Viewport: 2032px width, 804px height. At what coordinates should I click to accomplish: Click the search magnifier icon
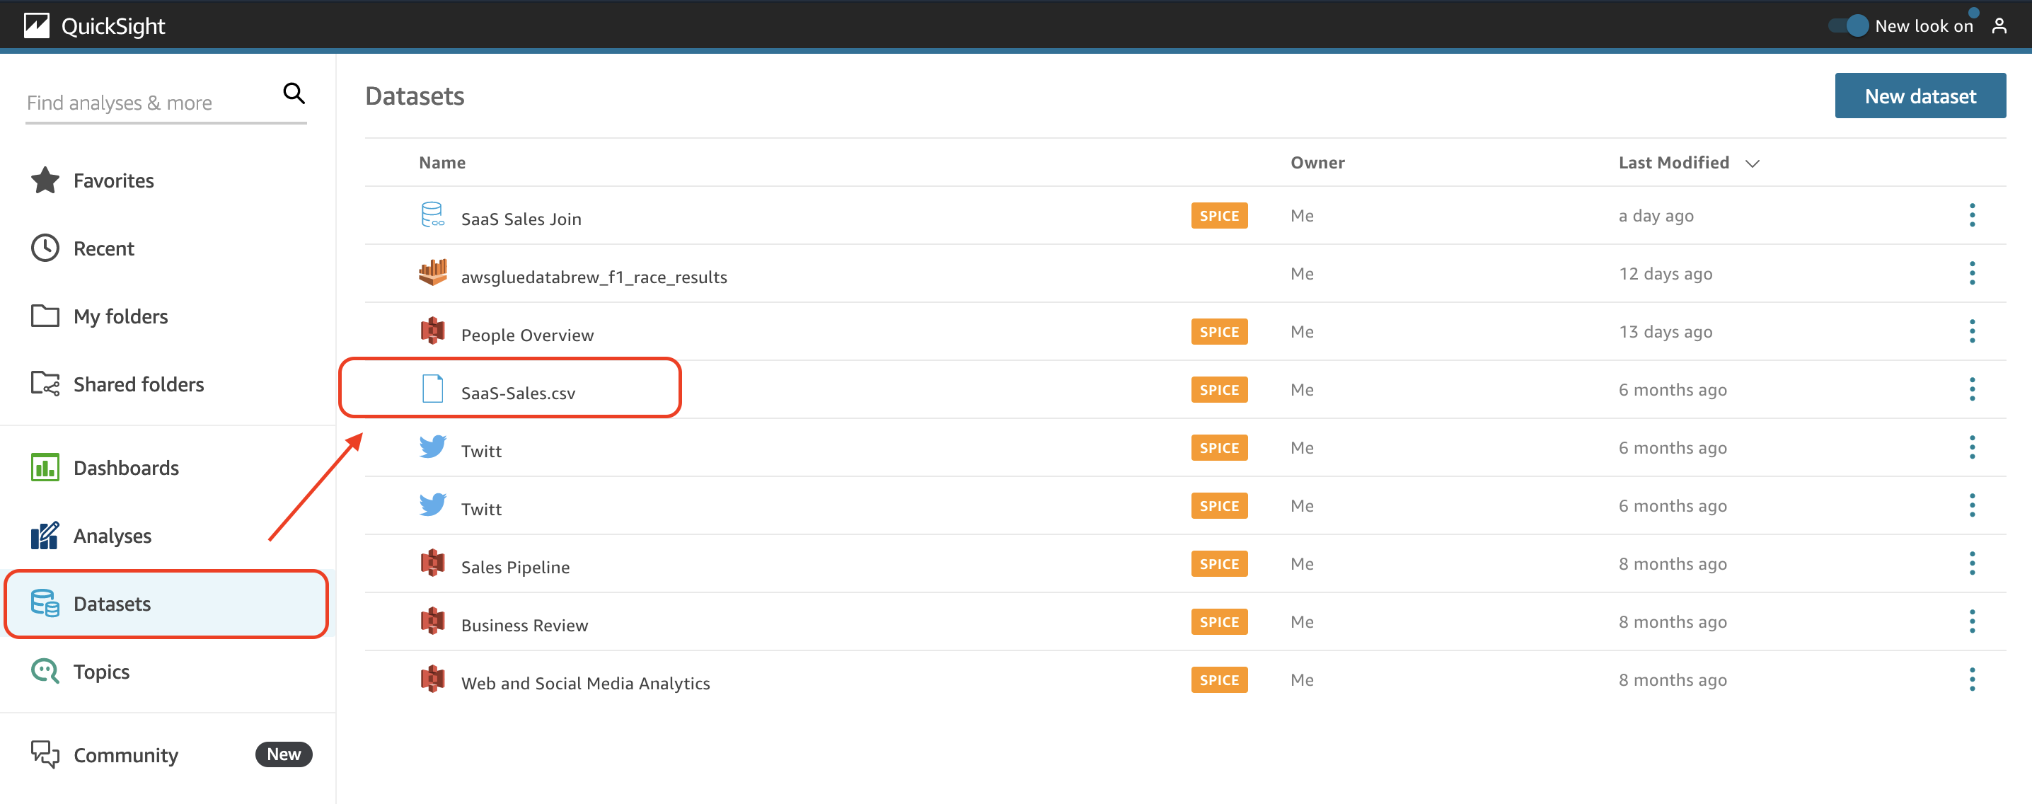(294, 94)
